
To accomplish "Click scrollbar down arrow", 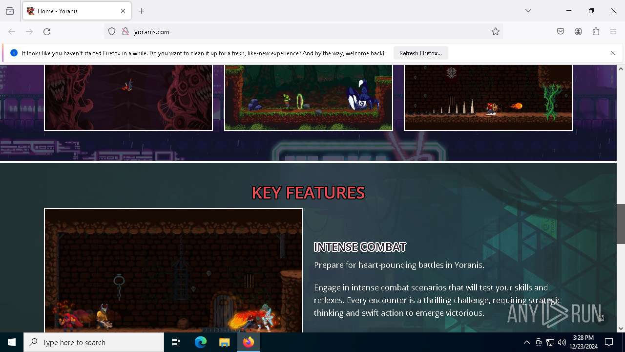I will [621, 329].
